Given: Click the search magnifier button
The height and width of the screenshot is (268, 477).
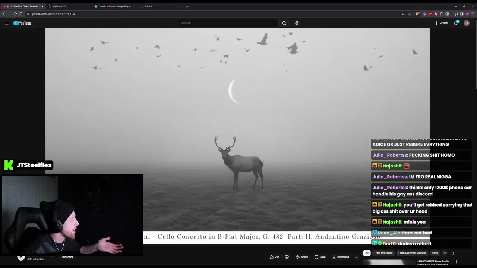Looking at the screenshot, I should pos(284,23).
